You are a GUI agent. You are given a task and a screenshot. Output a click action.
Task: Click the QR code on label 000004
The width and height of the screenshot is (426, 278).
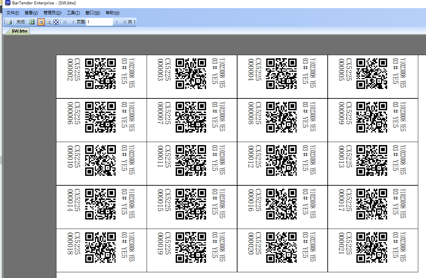pos(281,74)
